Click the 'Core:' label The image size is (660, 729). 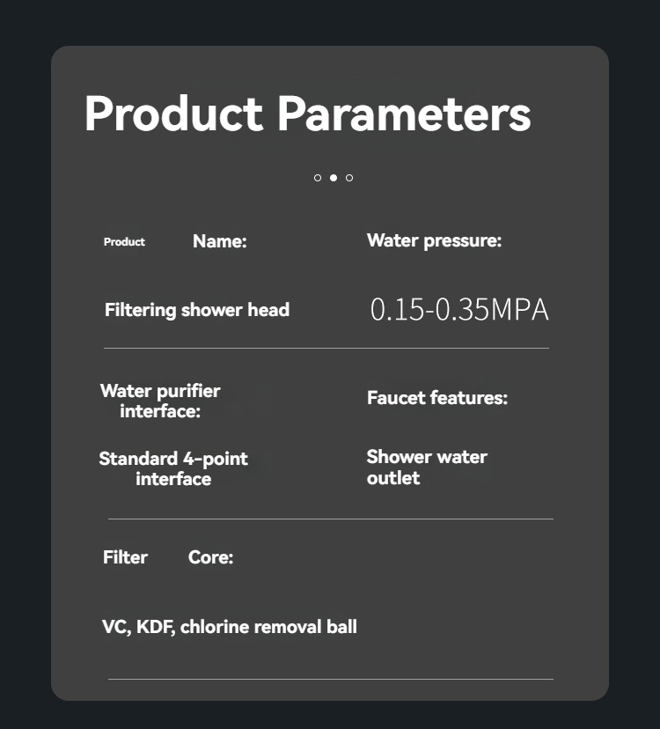click(x=210, y=557)
